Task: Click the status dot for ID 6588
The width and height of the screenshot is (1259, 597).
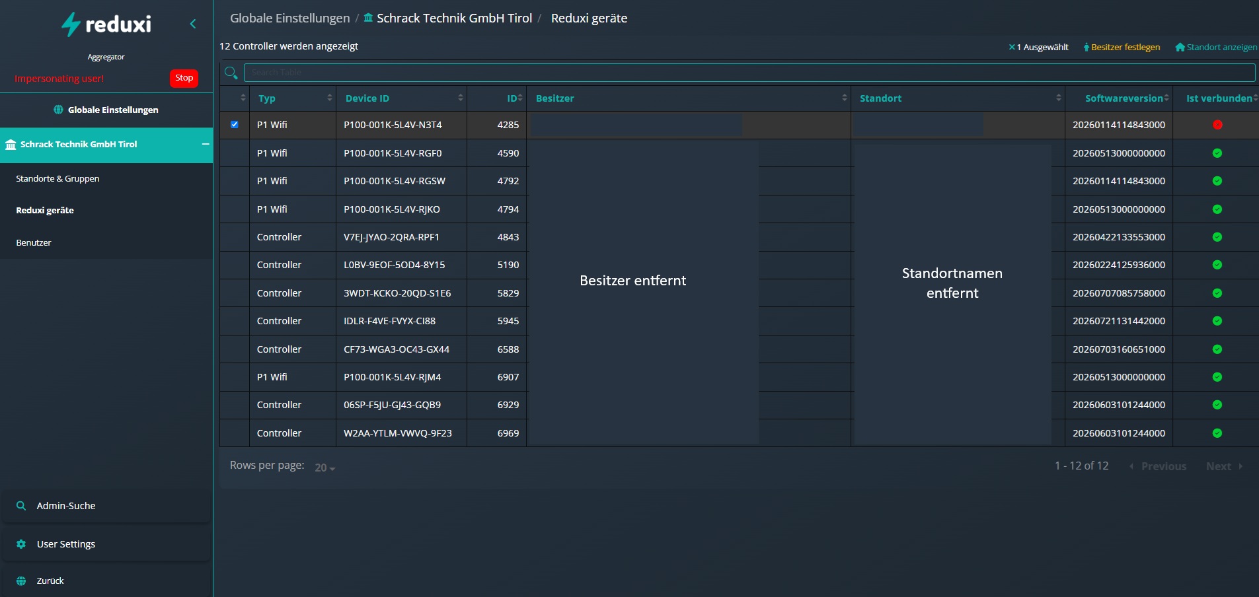Action: pyautogui.click(x=1217, y=349)
